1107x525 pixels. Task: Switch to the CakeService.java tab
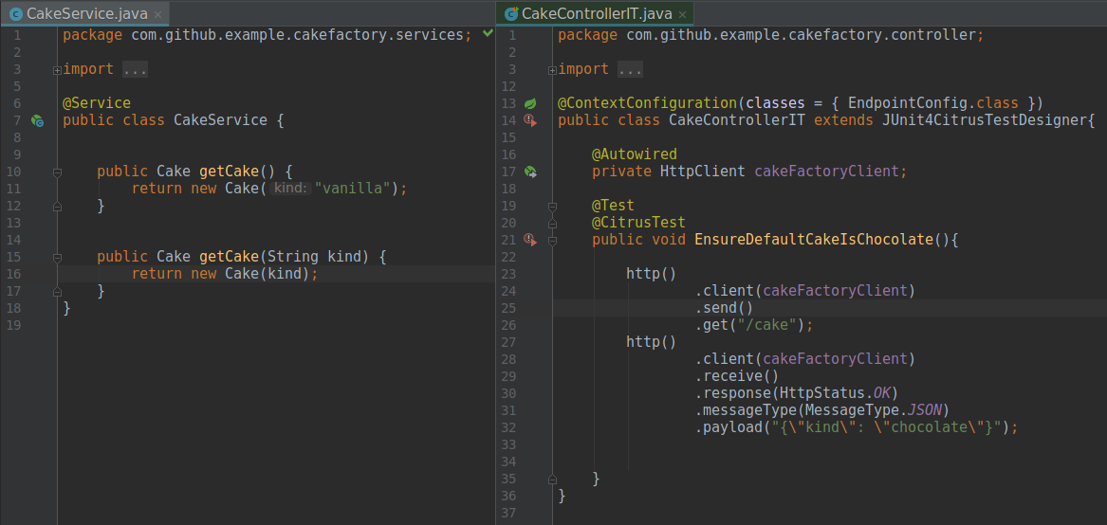click(x=87, y=14)
